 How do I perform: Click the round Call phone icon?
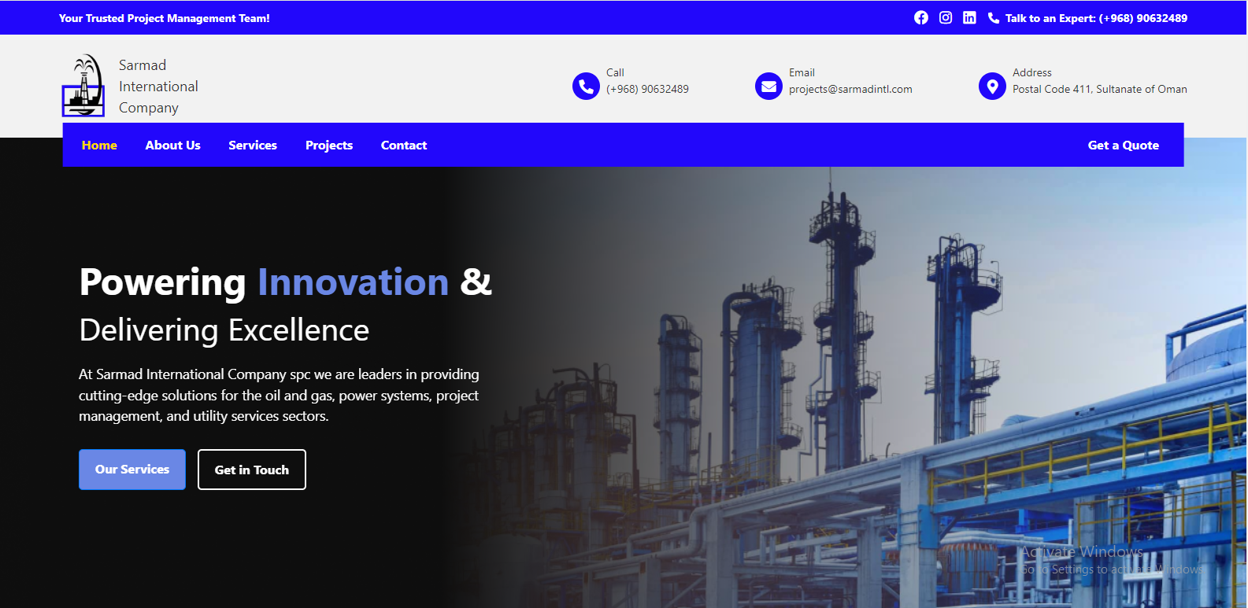coord(586,86)
